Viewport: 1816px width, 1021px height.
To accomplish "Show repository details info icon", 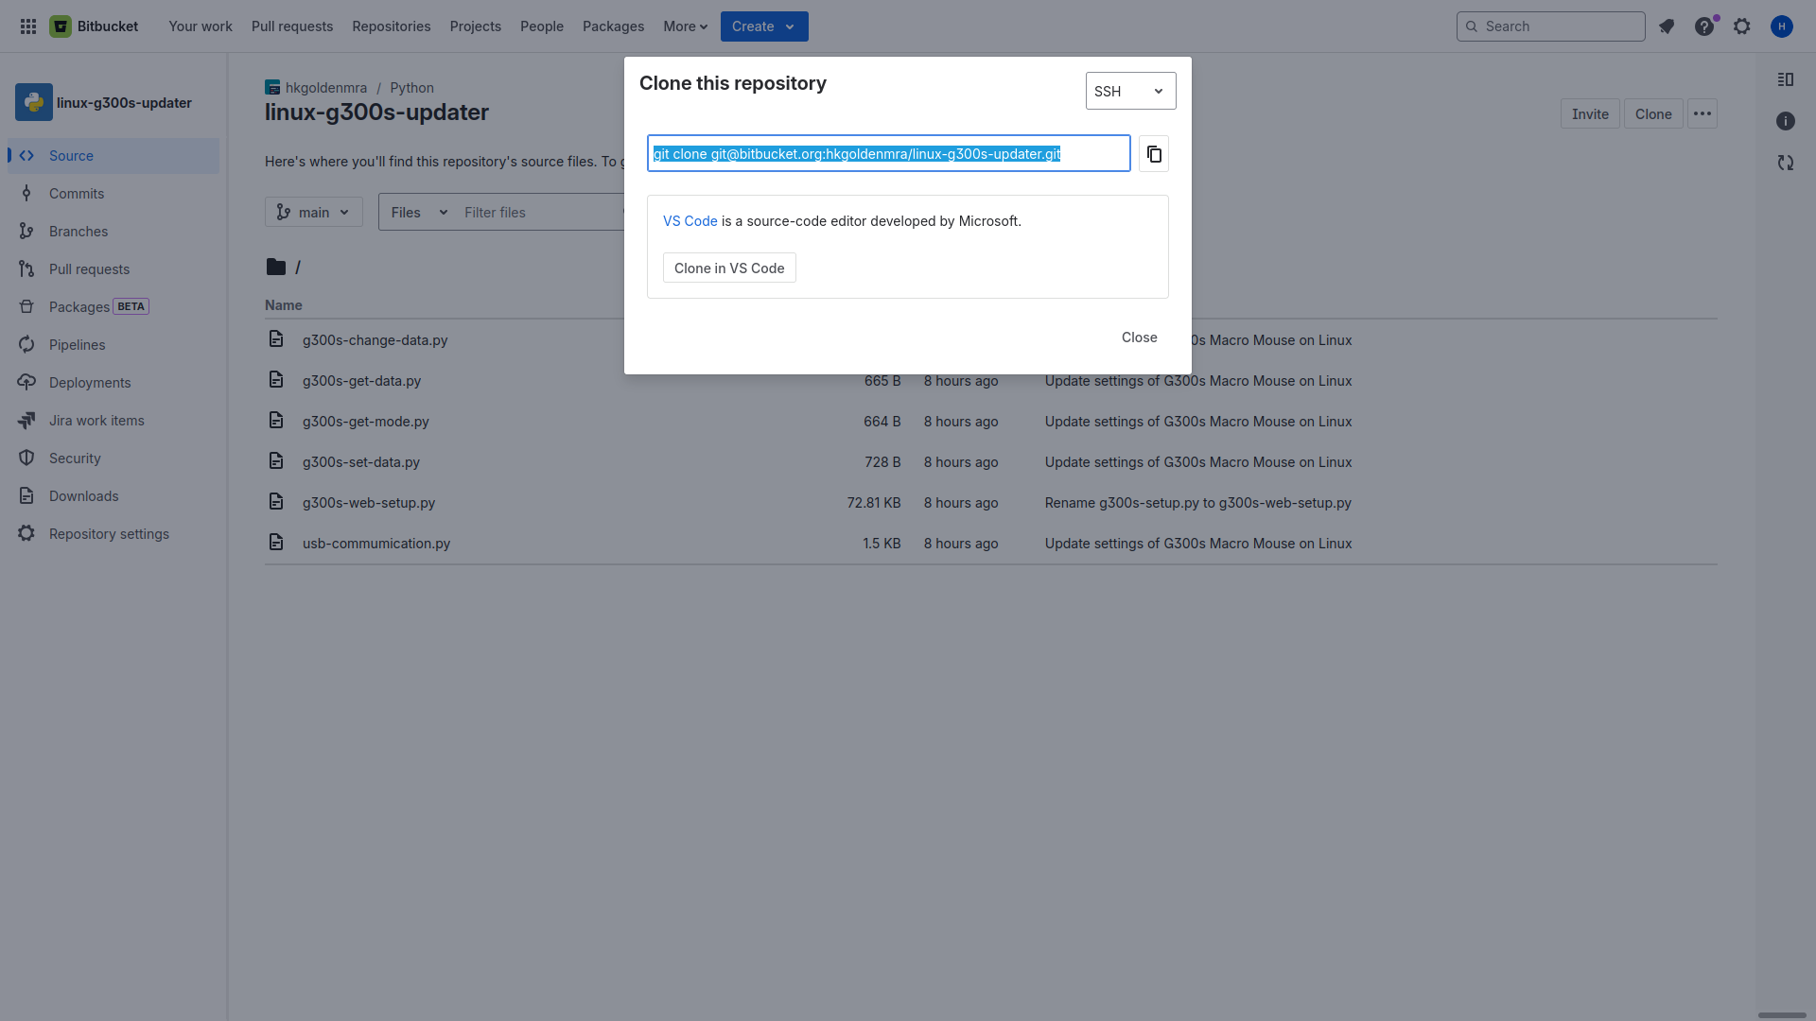I will [1786, 121].
